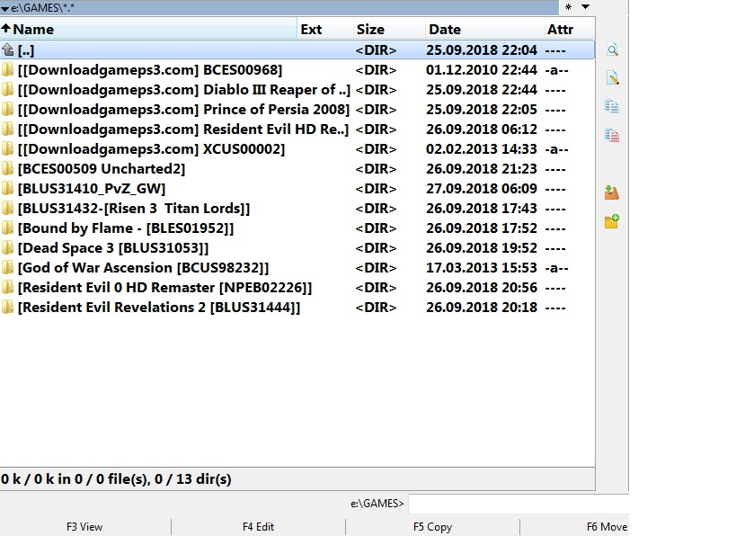Click folder icon of Resident Evil HD Re..
This screenshot has height=536, width=736.
(x=7, y=130)
